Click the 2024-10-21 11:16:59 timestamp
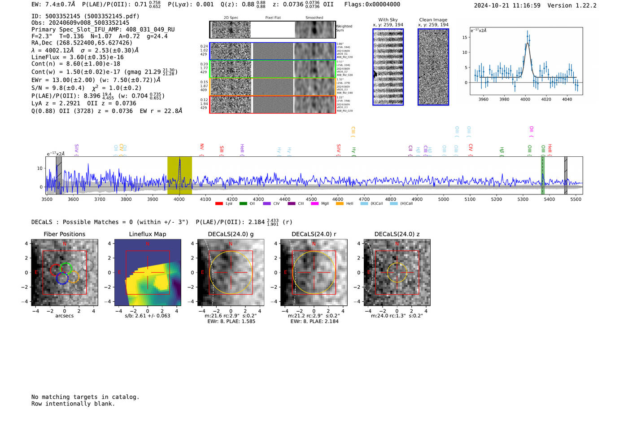This screenshot has height=428, width=628. [x=507, y=6]
